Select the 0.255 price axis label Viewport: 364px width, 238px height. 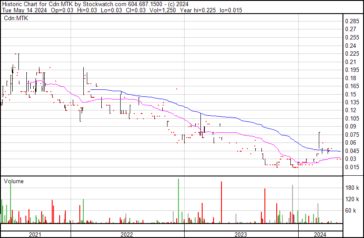(352, 37)
